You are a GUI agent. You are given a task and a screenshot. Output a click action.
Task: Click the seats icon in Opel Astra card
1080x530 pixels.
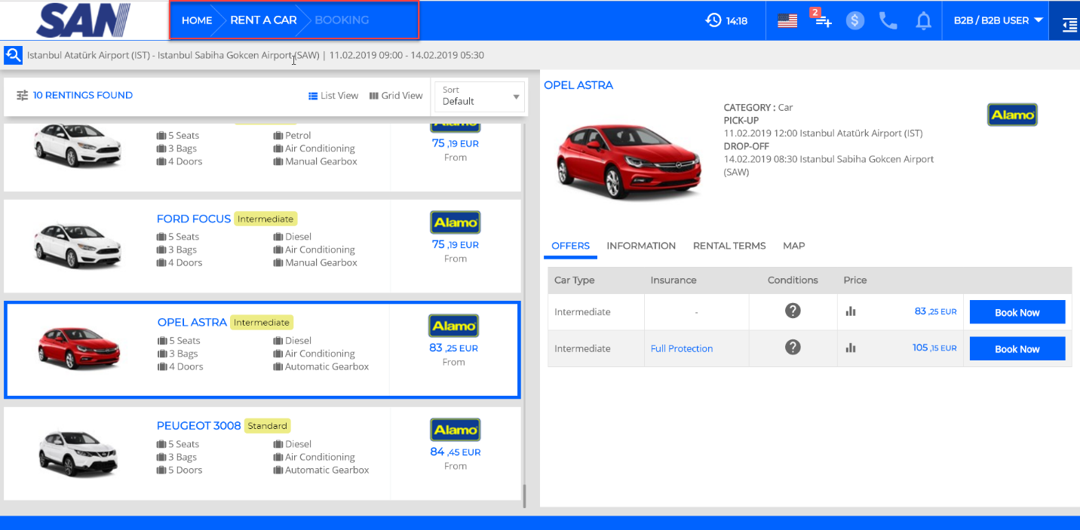click(x=161, y=341)
